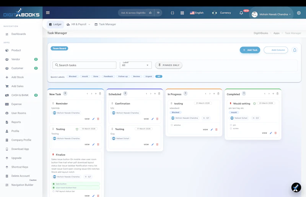Image resolution: width=306 pixels, height=197 pixels.
Task: Click the Ask AI across DigitXBooks field
Action: point(133,13)
